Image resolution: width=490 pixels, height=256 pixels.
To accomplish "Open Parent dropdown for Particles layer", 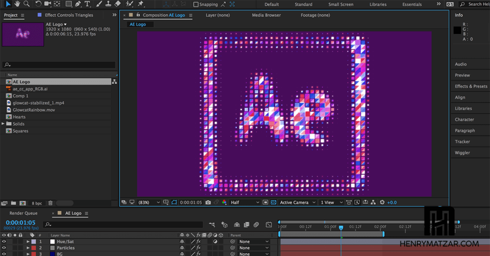I will [x=254, y=247].
